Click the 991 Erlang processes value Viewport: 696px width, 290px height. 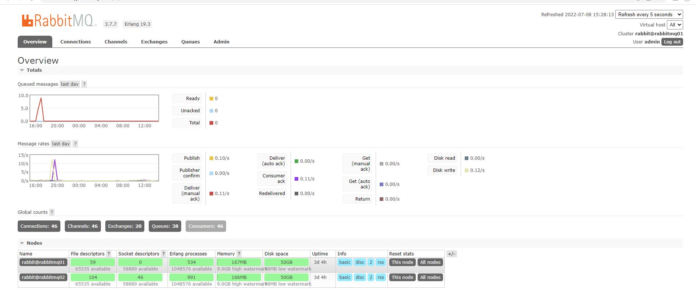(191, 277)
